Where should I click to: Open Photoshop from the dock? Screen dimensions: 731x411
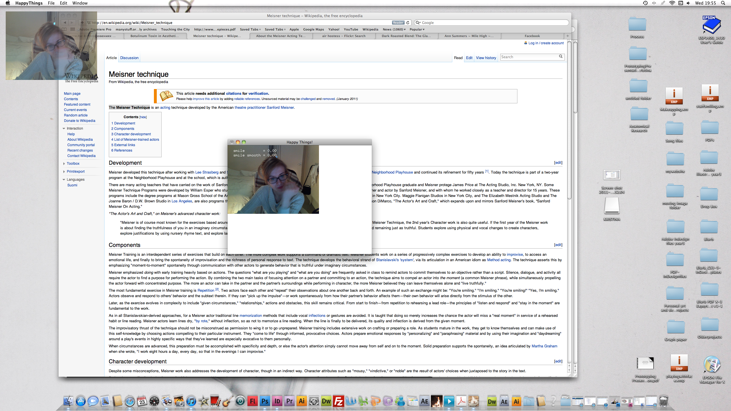265,401
